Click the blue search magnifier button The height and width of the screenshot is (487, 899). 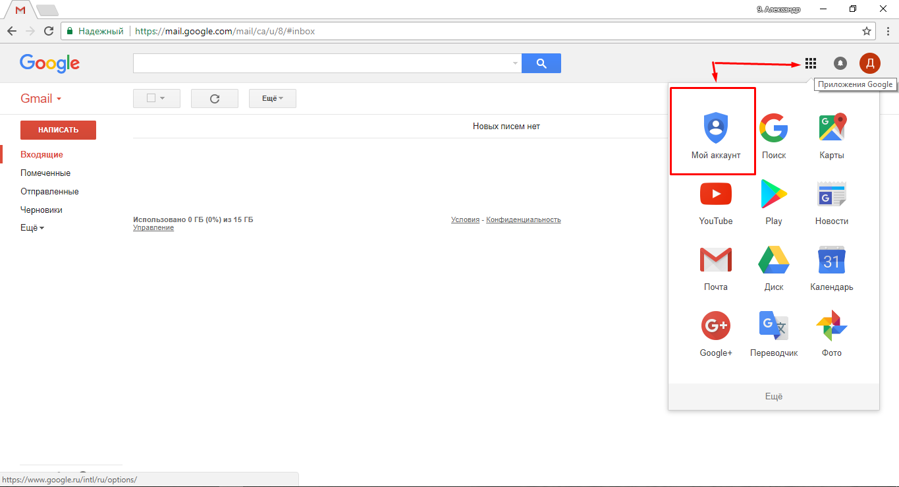coord(541,63)
